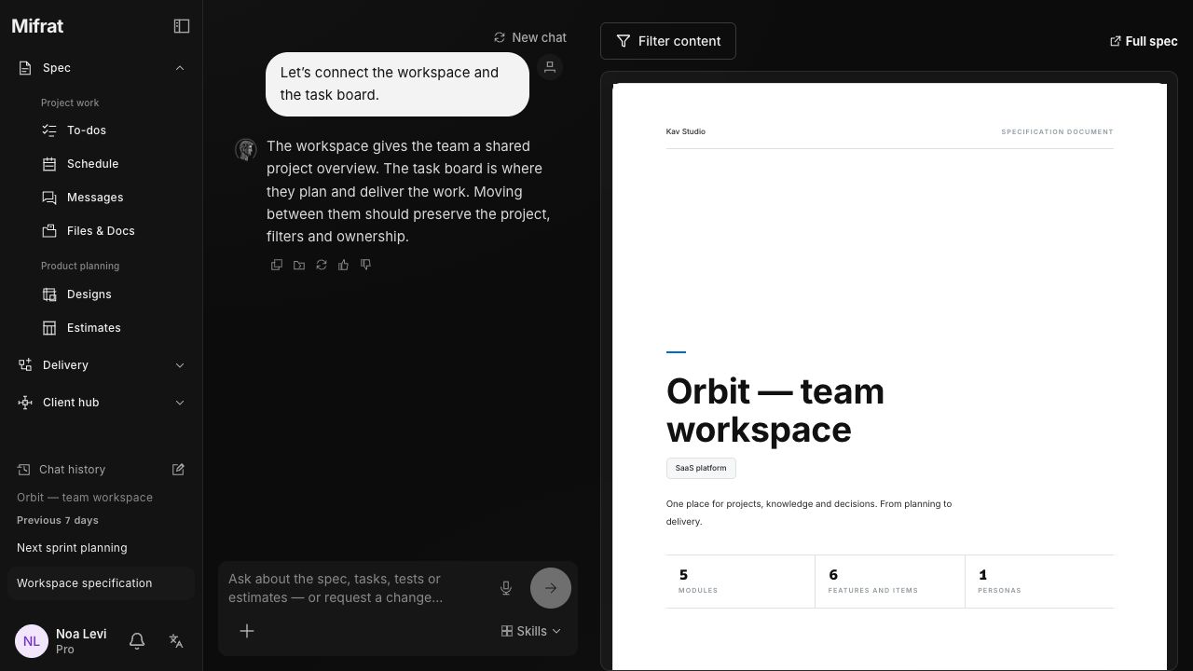Send the chat message
This screenshot has height=671, width=1193.
tap(551, 588)
